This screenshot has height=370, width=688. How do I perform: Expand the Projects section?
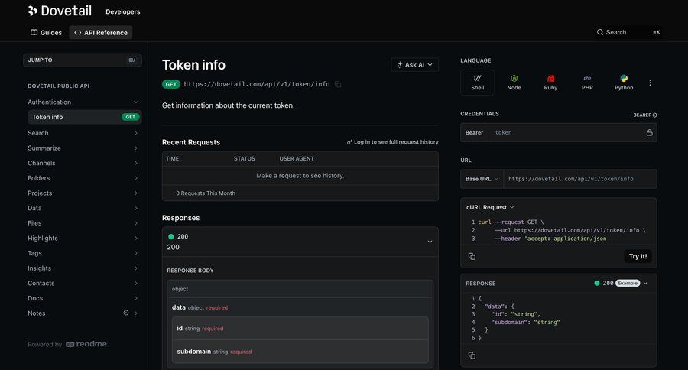coord(135,193)
